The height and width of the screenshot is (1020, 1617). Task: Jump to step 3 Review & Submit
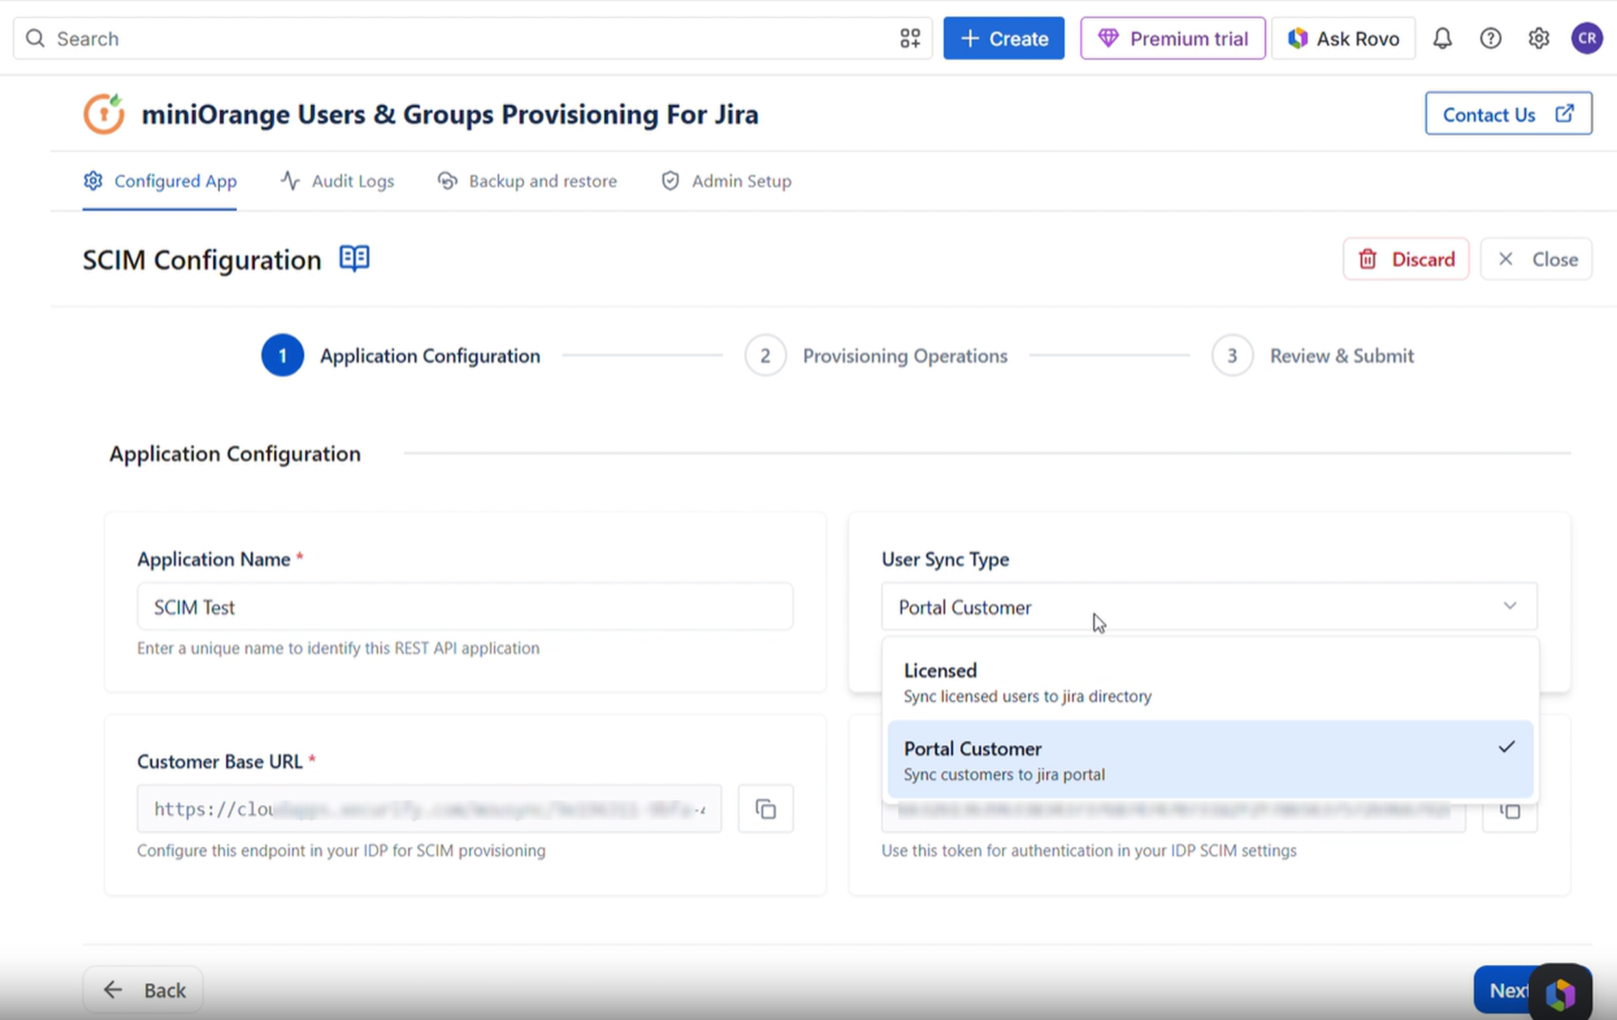click(x=1313, y=355)
